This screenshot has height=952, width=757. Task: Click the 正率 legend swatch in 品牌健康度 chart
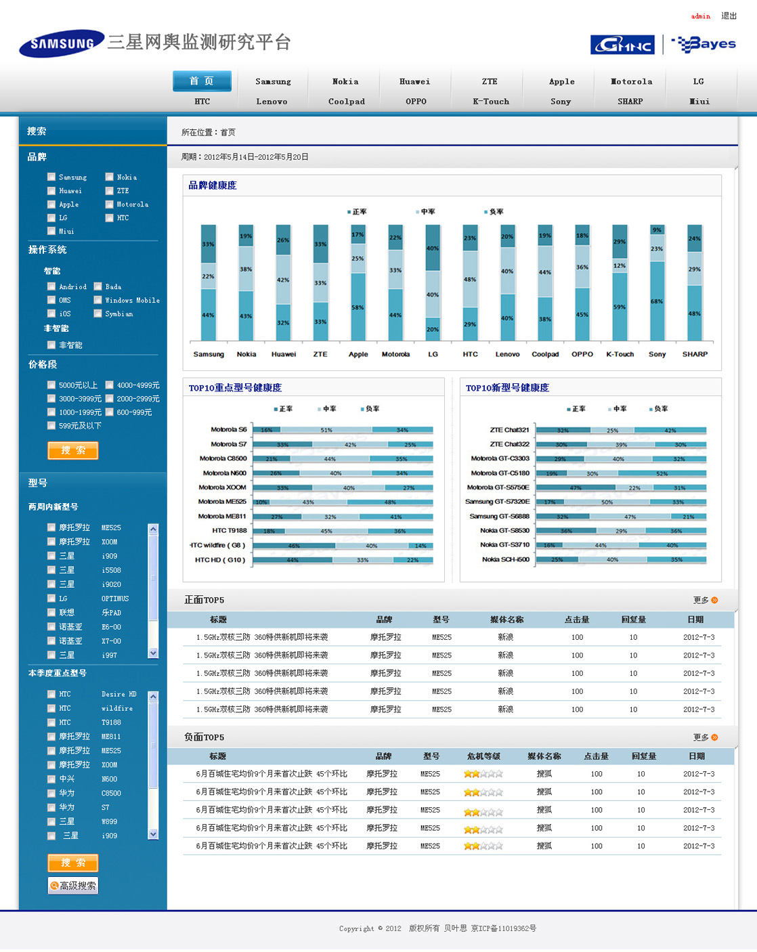[x=349, y=212]
